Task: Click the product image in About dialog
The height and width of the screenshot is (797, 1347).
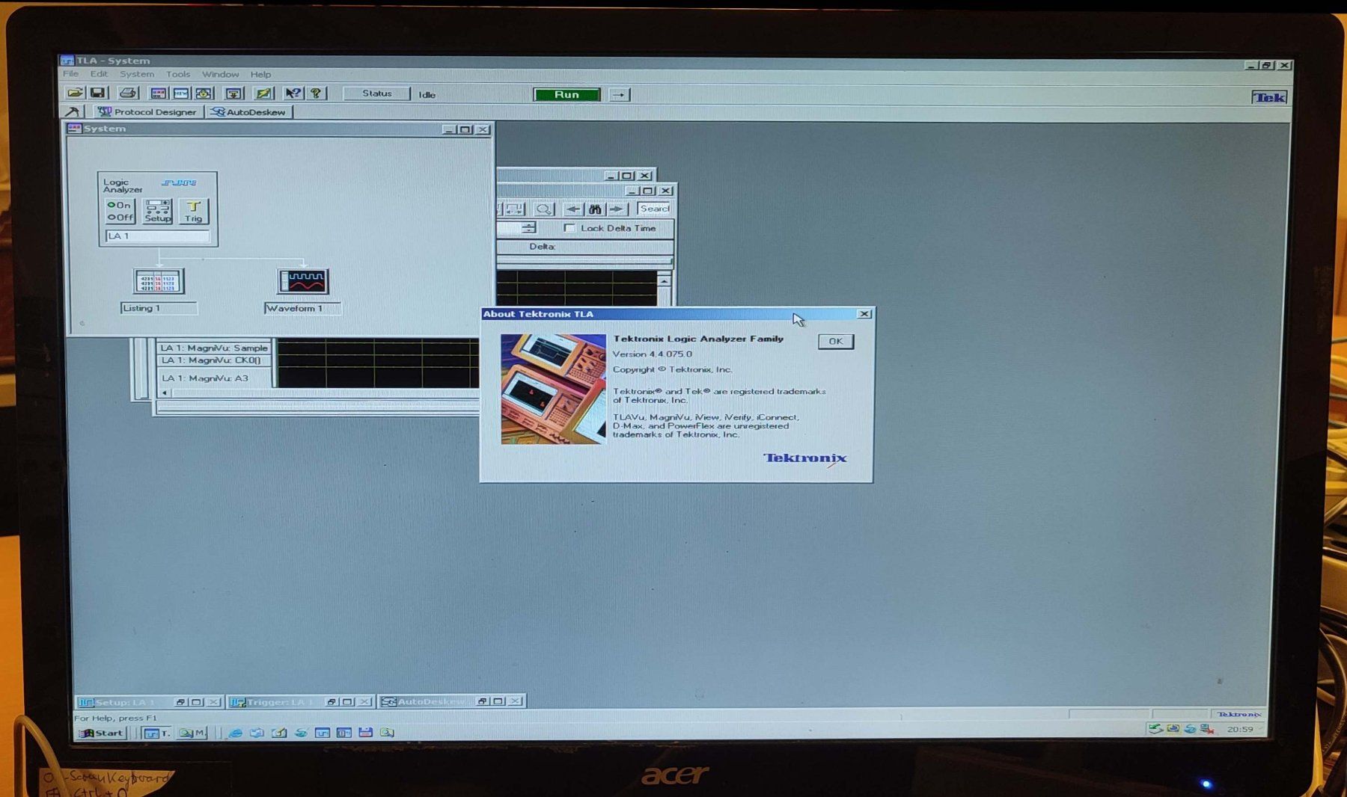Action: 553,389
